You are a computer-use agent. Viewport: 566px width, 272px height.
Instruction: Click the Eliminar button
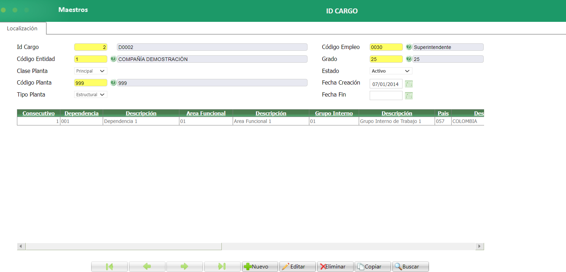click(335, 266)
